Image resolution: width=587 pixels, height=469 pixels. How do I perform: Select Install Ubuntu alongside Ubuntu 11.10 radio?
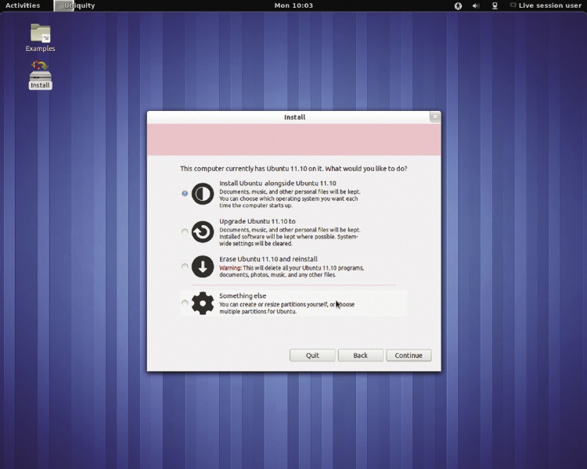pos(185,193)
